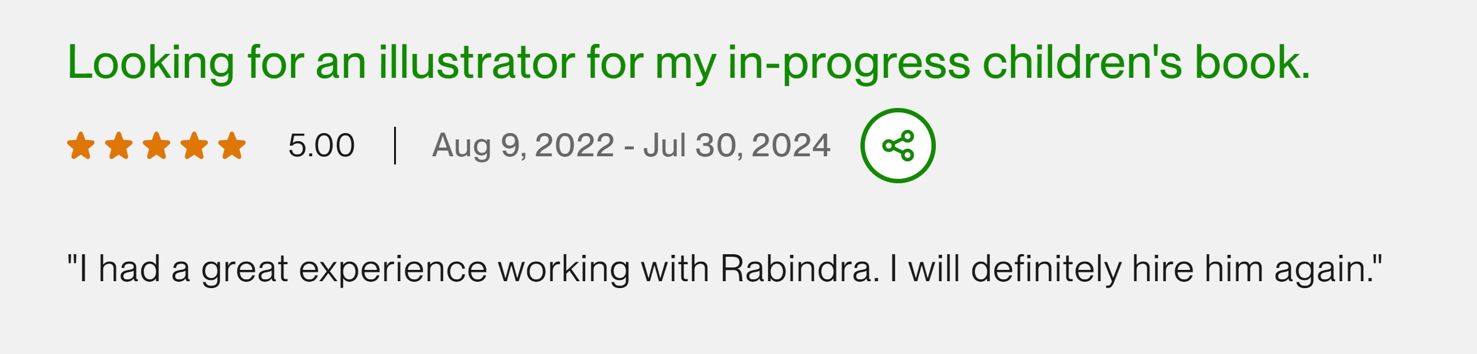The width and height of the screenshot is (1477, 354).
Task: Click the start date Aug 9, 2022
Action: (523, 146)
